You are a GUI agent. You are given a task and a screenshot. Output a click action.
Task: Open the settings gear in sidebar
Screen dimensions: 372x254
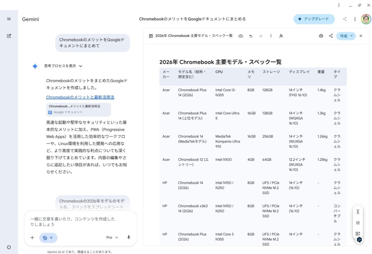(x=9, y=247)
